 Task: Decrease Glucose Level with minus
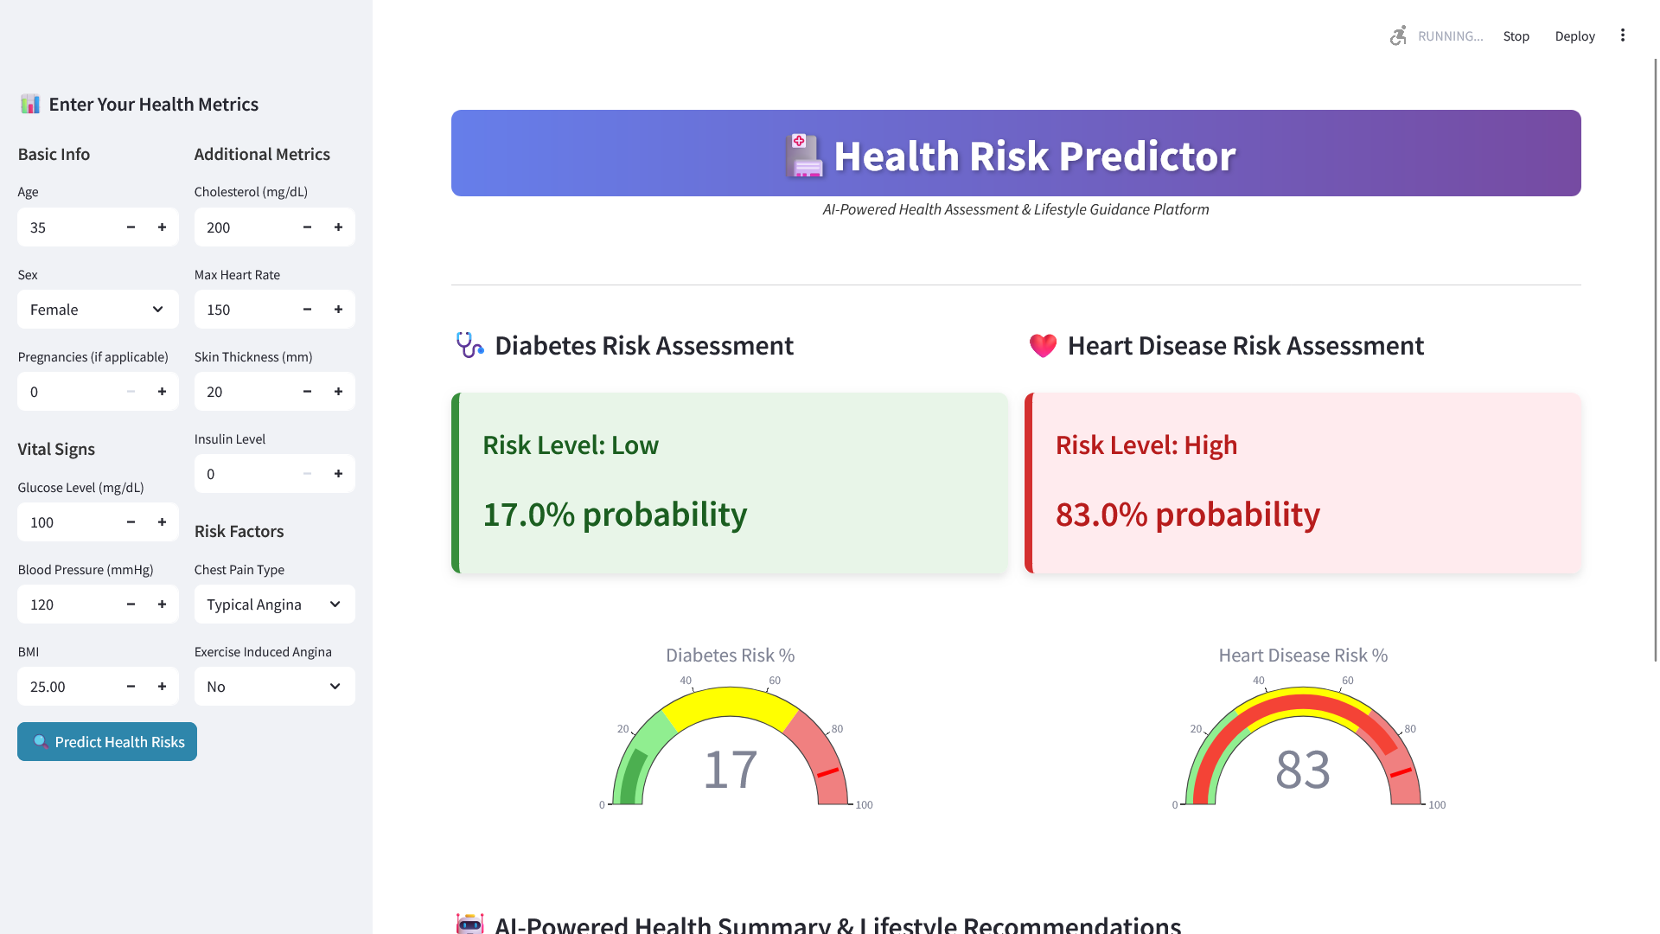(x=131, y=522)
